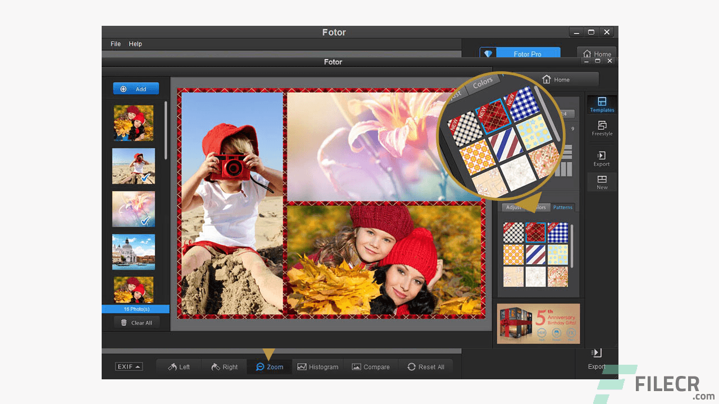Start a New collage
Image resolution: width=719 pixels, height=404 pixels.
click(602, 182)
